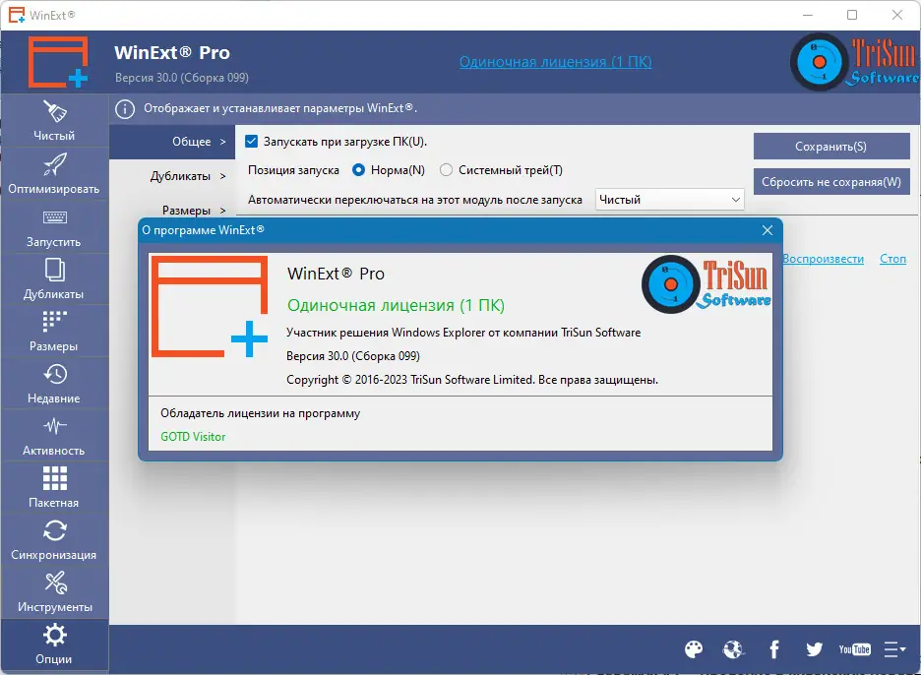Open the Чистый startup module dropdown
The width and height of the screenshot is (921, 675).
(670, 200)
